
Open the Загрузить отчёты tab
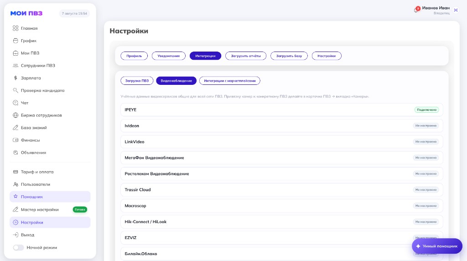246,56
